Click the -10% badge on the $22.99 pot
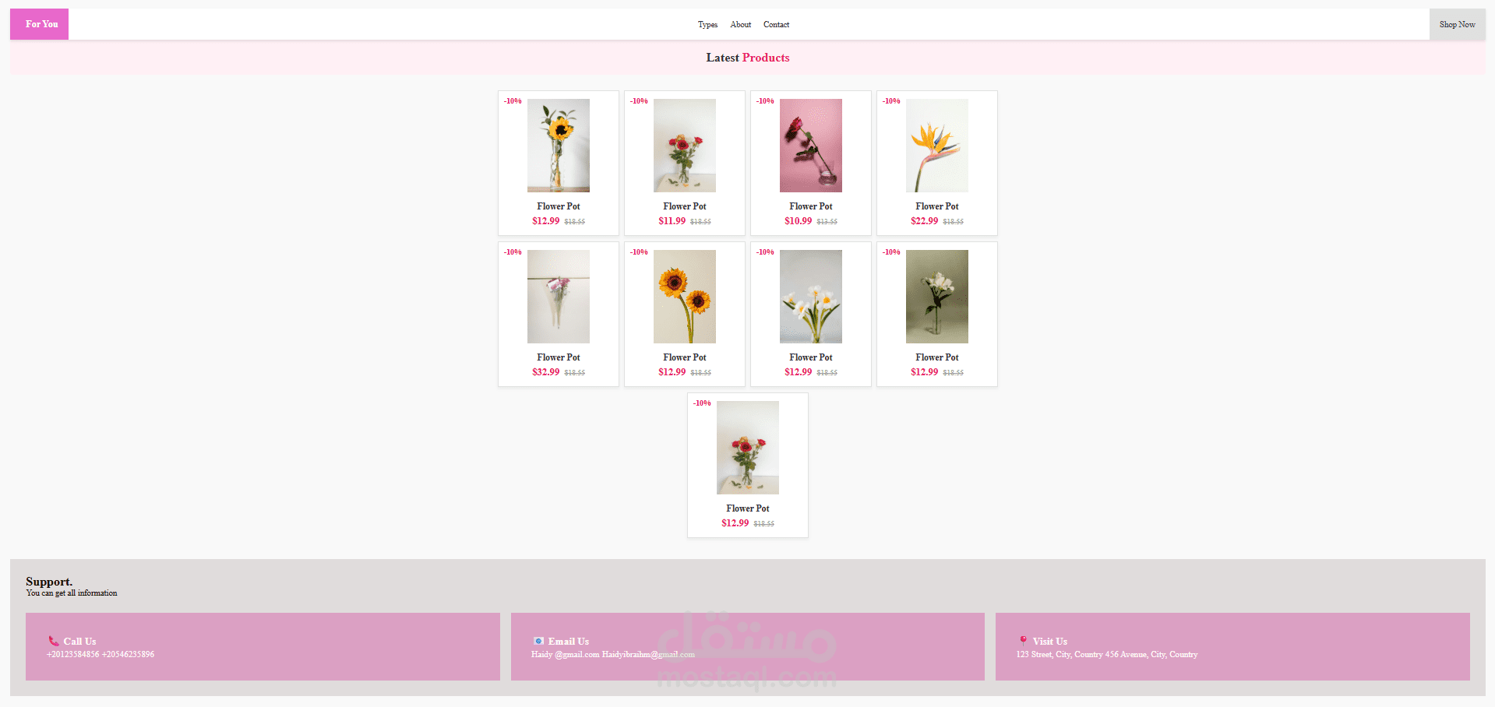The height and width of the screenshot is (707, 1495). 890,100
